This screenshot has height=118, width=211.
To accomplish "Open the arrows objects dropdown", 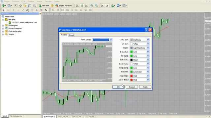I will [47, 10].
